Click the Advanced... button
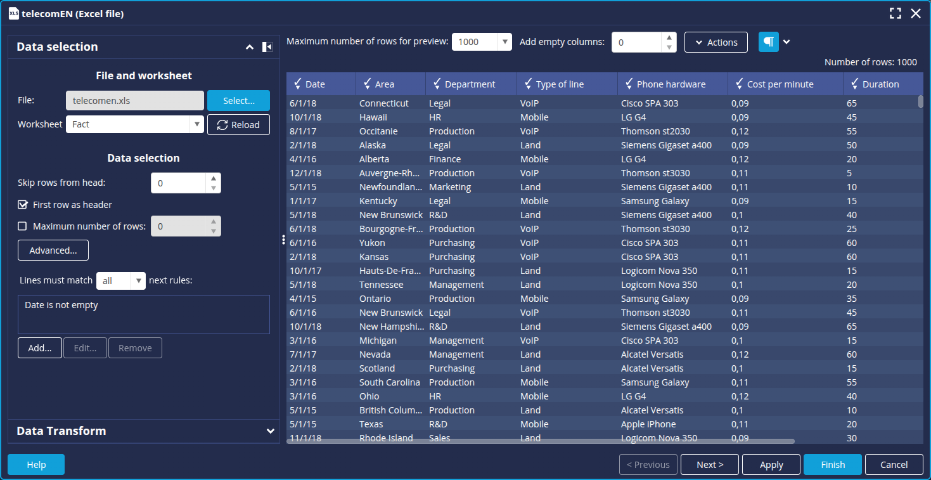931x480 pixels. 53,250
